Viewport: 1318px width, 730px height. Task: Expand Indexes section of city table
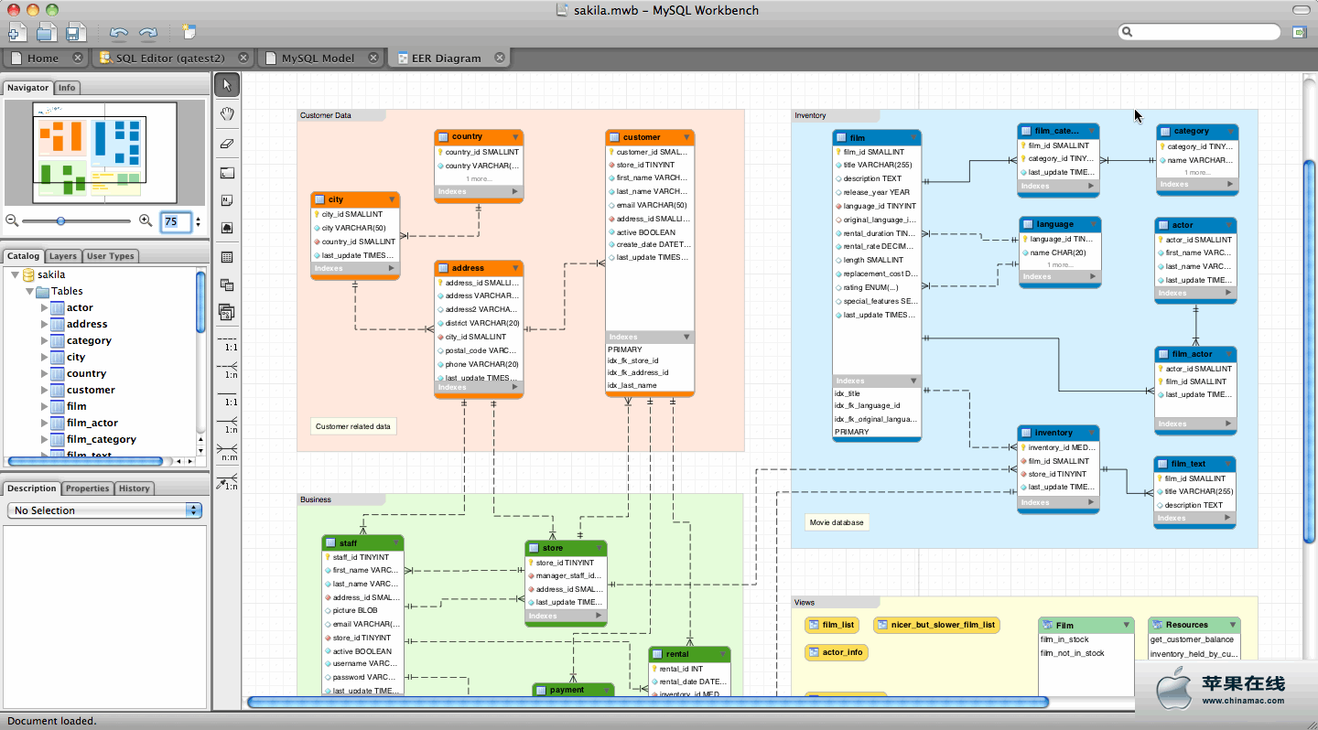(392, 269)
